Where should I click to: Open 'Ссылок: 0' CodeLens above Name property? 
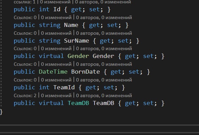click(25, 17)
